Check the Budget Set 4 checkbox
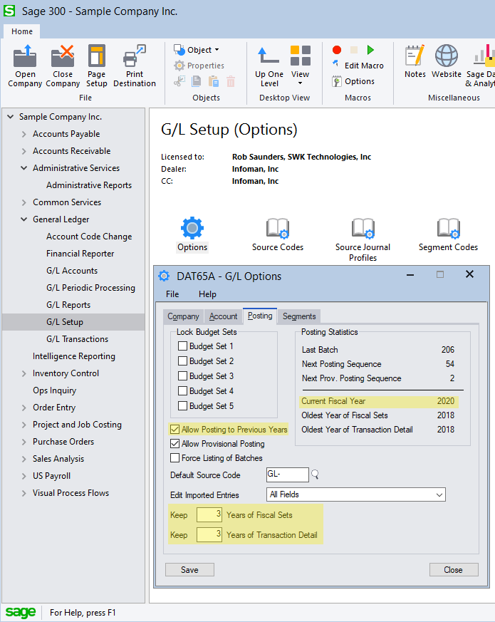The image size is (495, 622). (x=182, y=391)
